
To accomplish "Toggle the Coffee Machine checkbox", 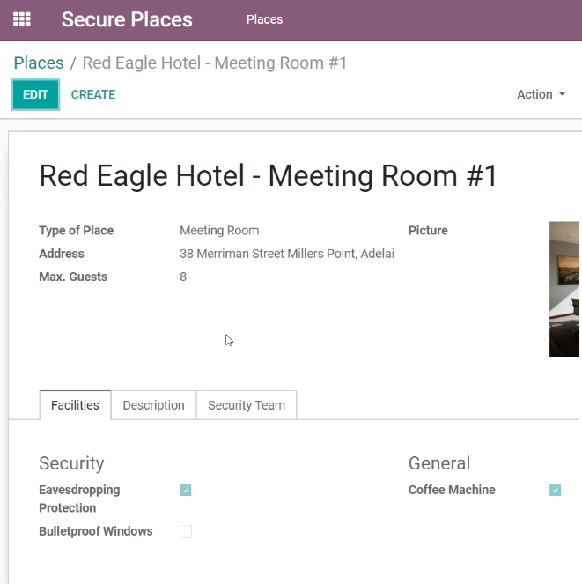I will click(x=555, y=490).
